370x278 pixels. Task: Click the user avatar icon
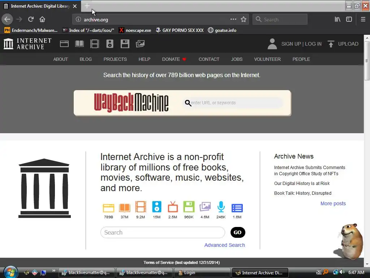click(272, 44)
